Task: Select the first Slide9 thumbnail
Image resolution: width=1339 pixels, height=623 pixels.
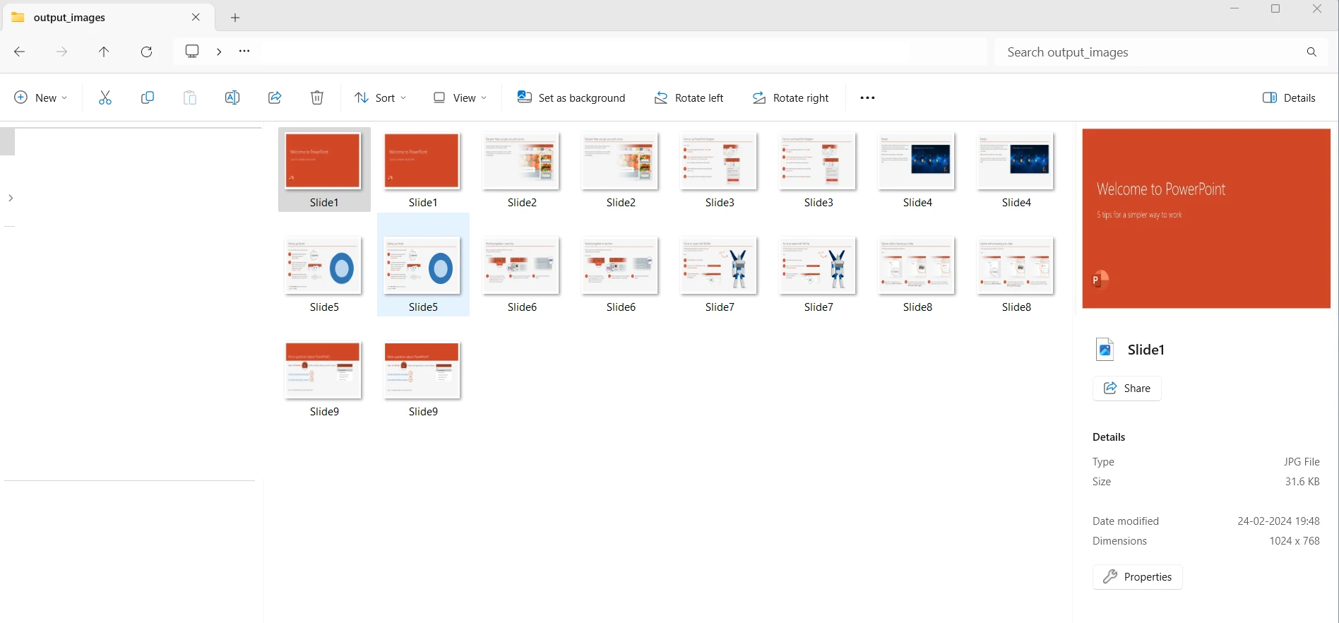Action: 323,372
